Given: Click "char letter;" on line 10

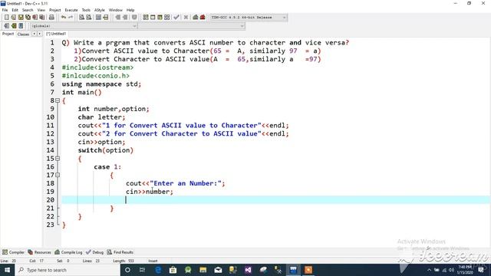Looking at the screenshot, I should (101, 117).
